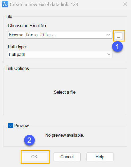Click the 'No preview available.' text
The image size is (131, 167).
pyautogui.click(x=65, y=135)
